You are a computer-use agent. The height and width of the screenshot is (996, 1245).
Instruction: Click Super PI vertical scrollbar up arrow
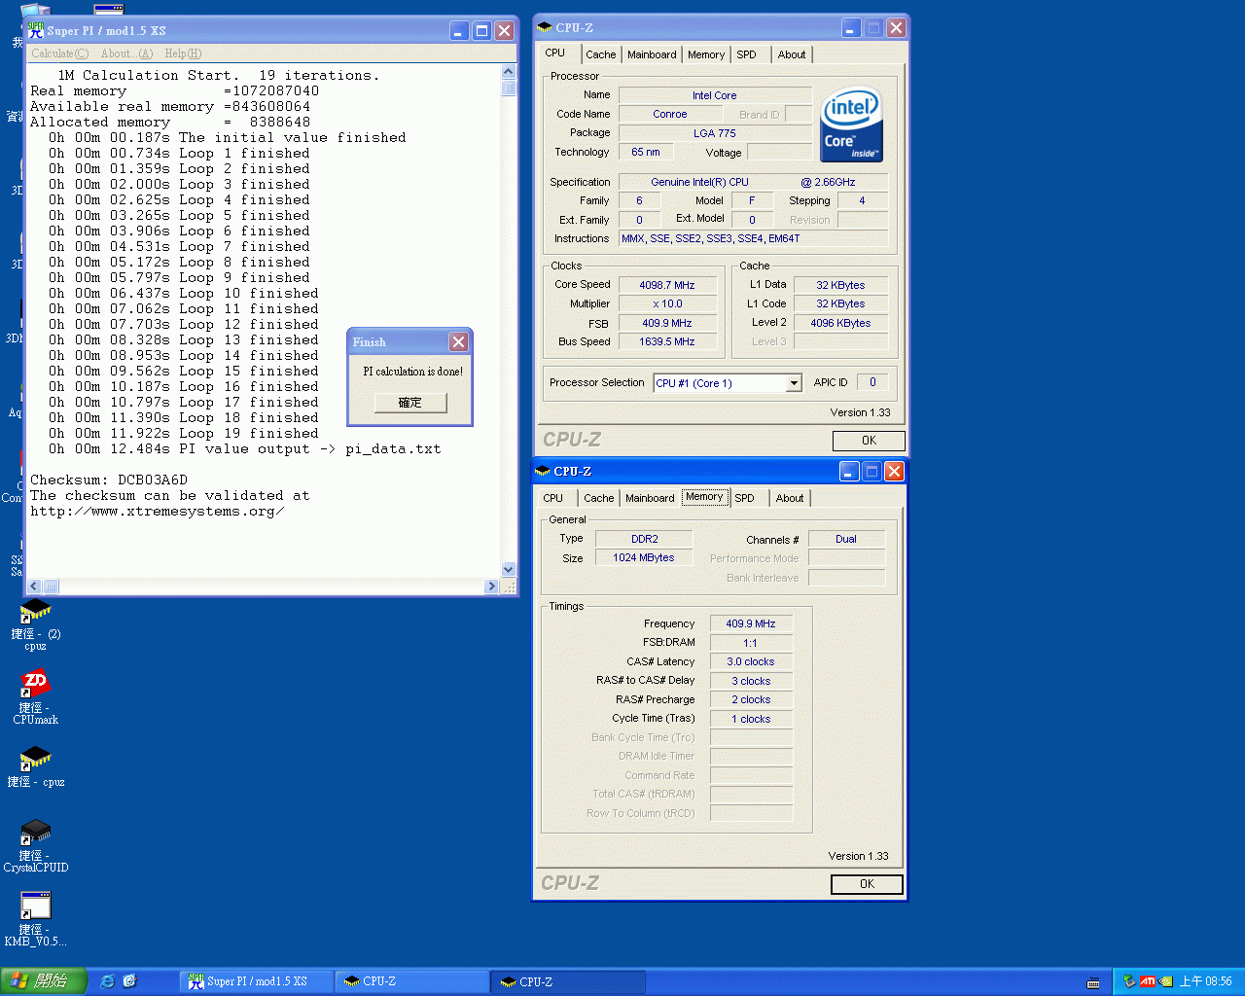(x=508, y=71)
